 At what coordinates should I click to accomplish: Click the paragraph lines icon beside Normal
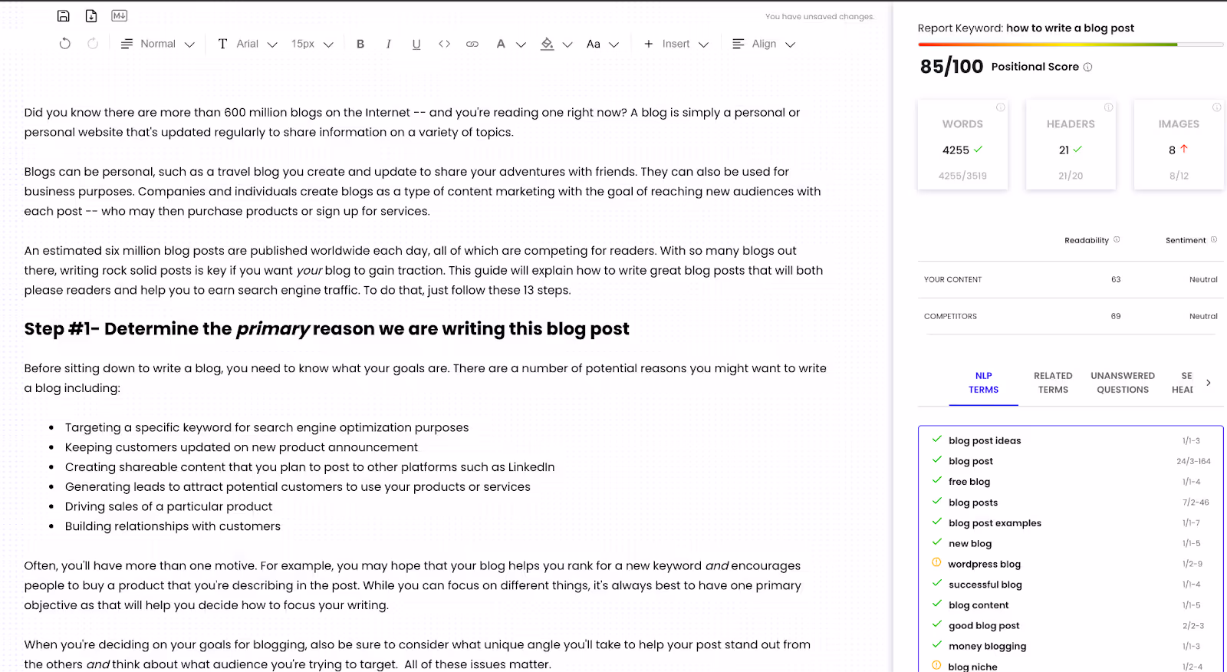pyautogui.click(x=127, y=44)
